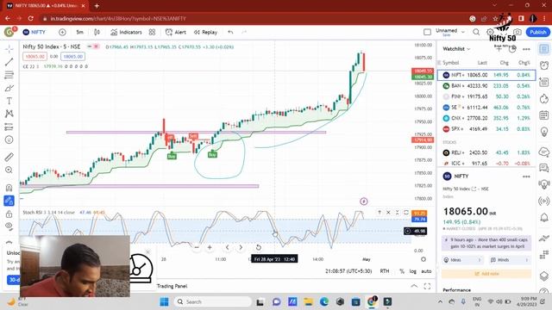This screenshot has height=310, width=552.
Task: Toggle stay in drawing mode
Action: coord(9,201)
